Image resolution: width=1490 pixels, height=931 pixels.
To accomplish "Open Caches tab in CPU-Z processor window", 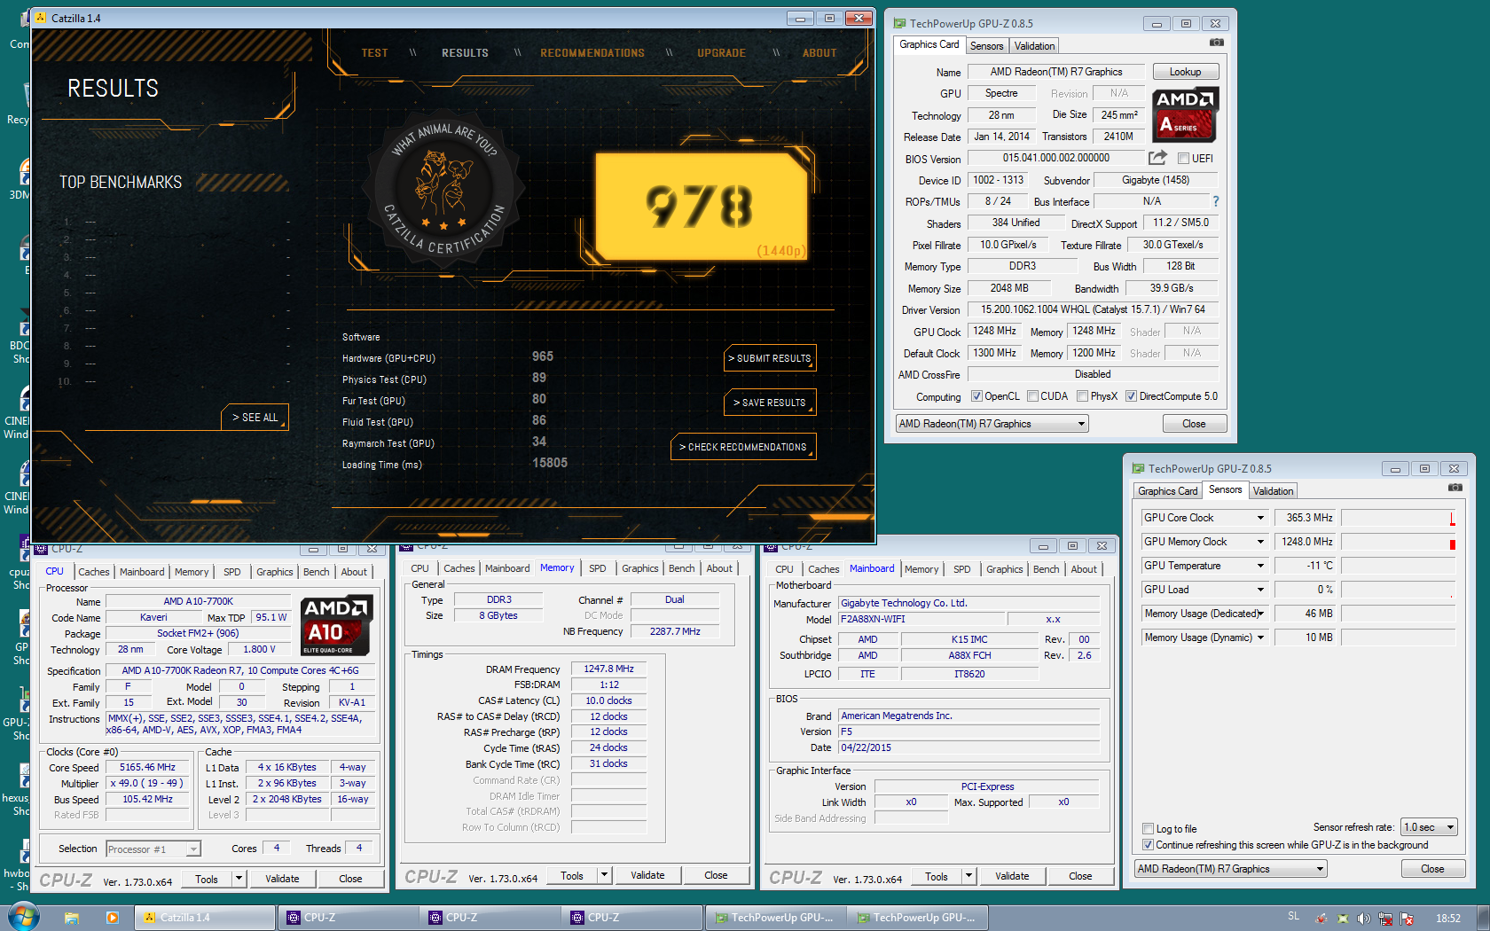I will pos(94,572).
